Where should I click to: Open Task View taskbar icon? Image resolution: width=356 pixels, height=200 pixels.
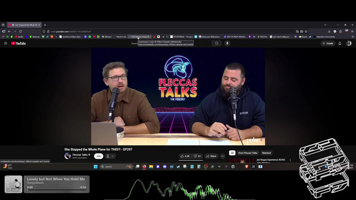pos(137,167)
